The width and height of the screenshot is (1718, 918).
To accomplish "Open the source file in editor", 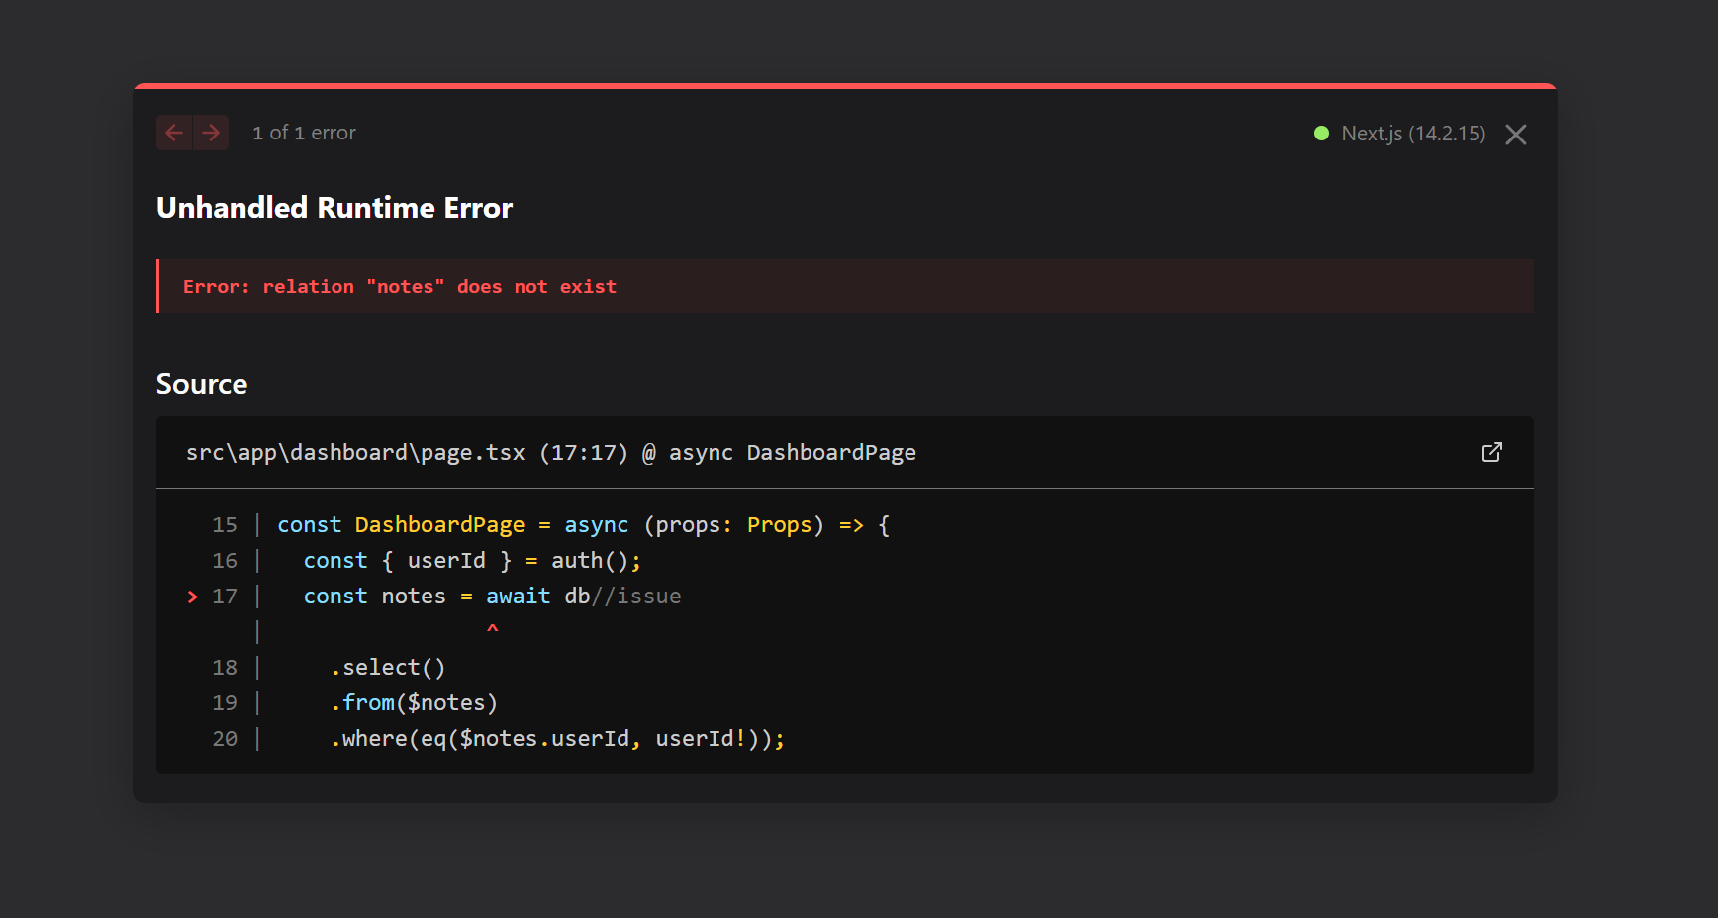I will pos(1492,452).
